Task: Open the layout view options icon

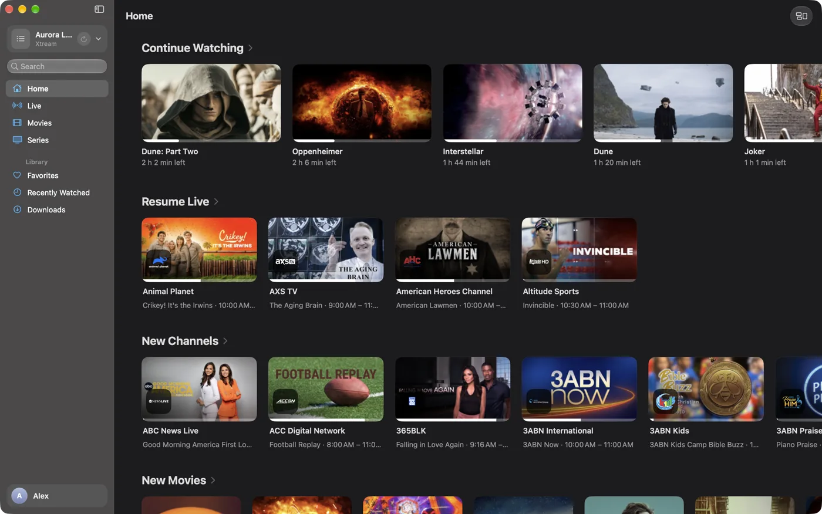Action: click(801, 16)
